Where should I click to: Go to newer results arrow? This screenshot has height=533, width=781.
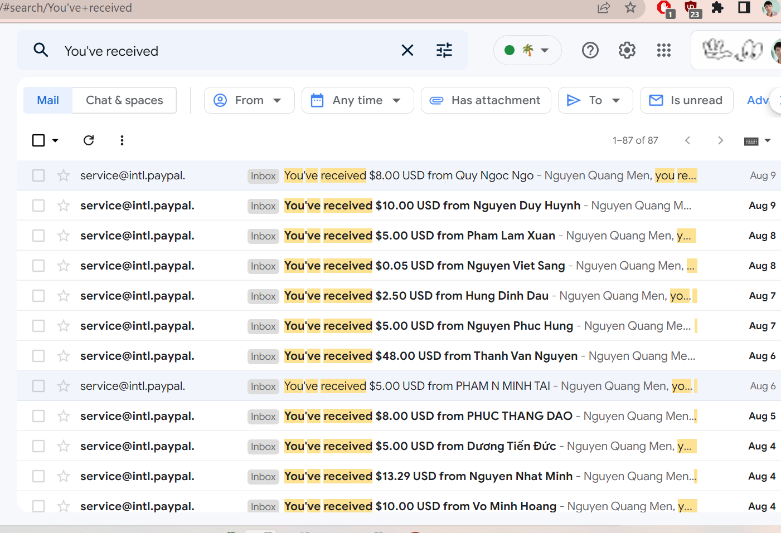click(x=688, y=140)
